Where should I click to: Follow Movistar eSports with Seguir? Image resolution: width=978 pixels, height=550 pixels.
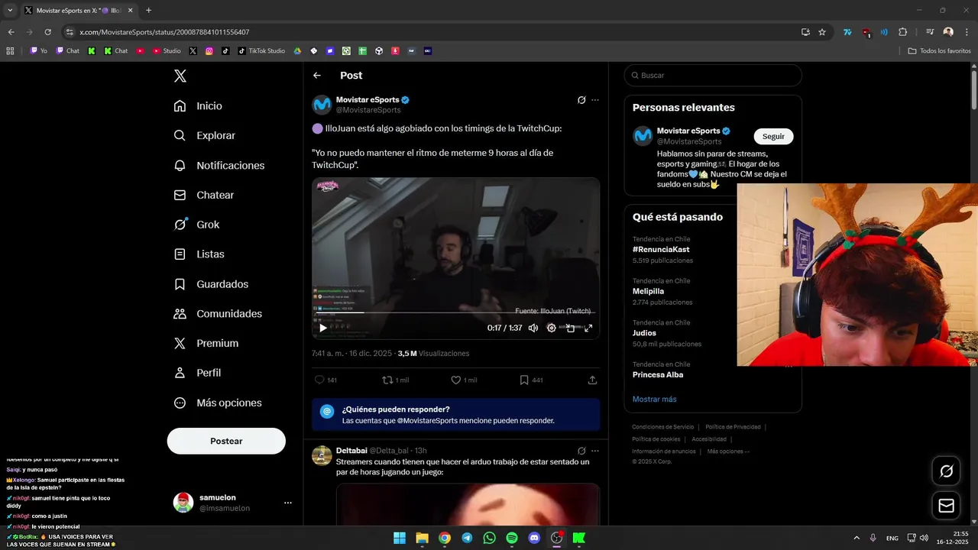point(773,136)
